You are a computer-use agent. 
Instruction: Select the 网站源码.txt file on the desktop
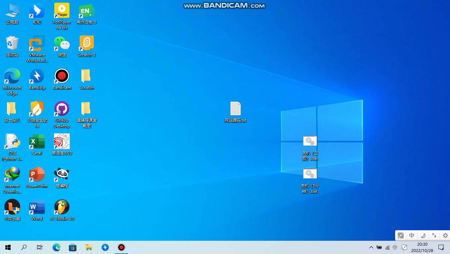236,109
